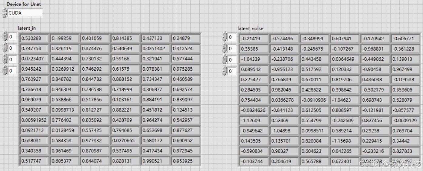Select latent_in cell 0.0270665
This screenshot has height=171, width=423.
point(125,140)
